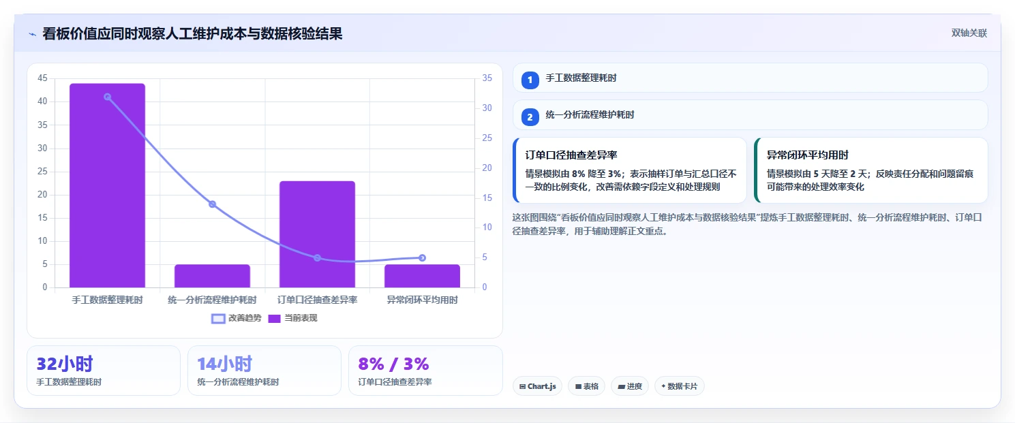Click the 双轴关联 label
The width and height of the screenshot is (1015, 423).
point(969,33)
